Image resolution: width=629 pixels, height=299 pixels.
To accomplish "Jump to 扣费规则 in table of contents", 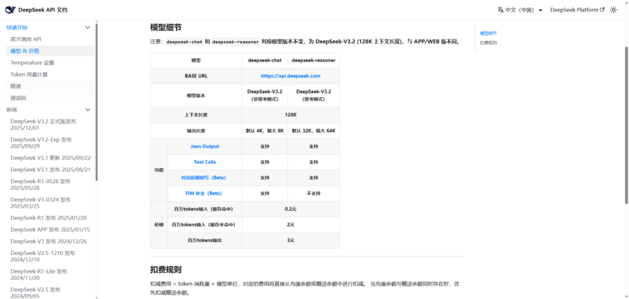I will (x=488, y=42).
